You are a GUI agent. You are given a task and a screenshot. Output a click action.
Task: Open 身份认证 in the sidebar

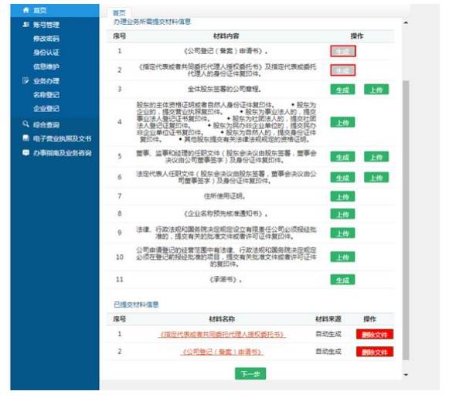click(46, 53)
